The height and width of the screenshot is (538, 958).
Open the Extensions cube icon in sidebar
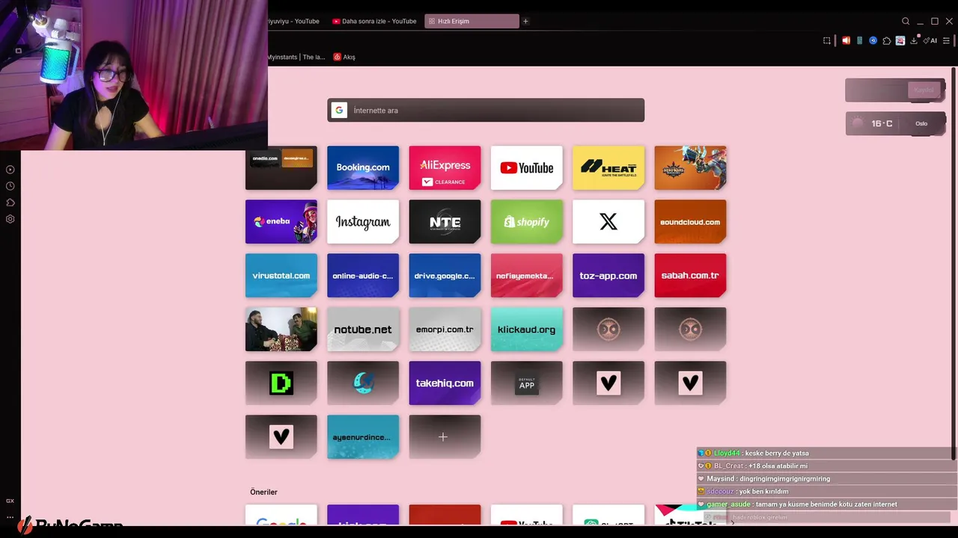tap(10, 202)
